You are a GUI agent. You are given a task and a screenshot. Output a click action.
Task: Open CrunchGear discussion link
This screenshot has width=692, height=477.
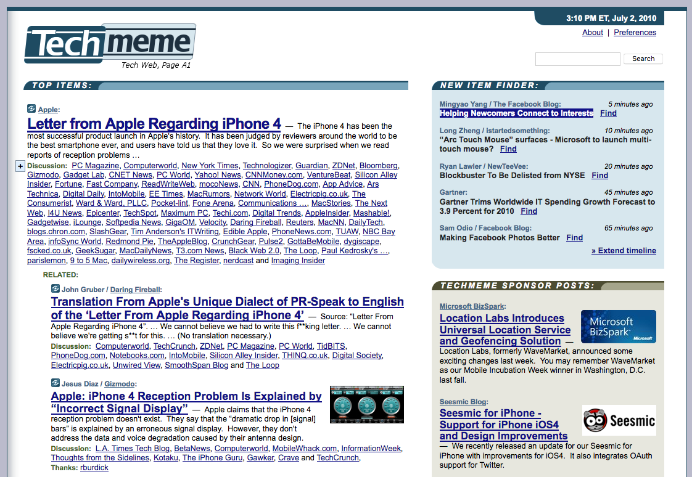click(233, 241)
